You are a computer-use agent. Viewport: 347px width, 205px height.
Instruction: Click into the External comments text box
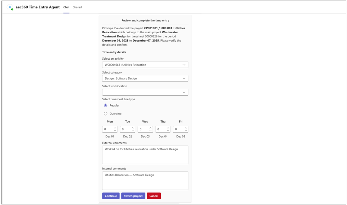click(x=145, y=155)
